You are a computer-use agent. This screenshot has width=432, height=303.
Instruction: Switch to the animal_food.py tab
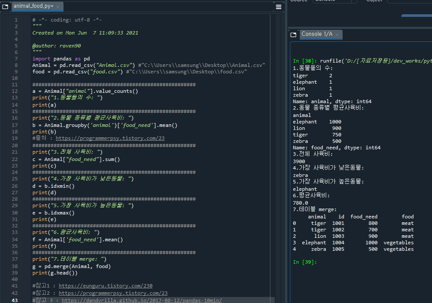33,6
